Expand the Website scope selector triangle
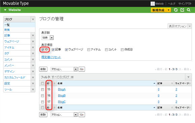Screen dimensions: 195x123 [5, 10]
